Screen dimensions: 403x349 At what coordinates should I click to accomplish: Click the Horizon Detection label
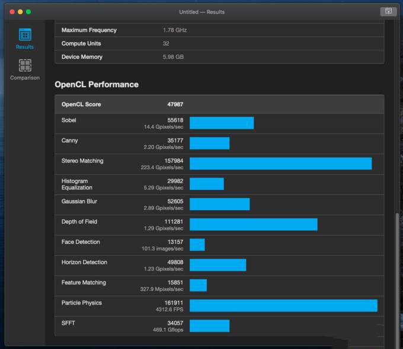click(84, 262)
